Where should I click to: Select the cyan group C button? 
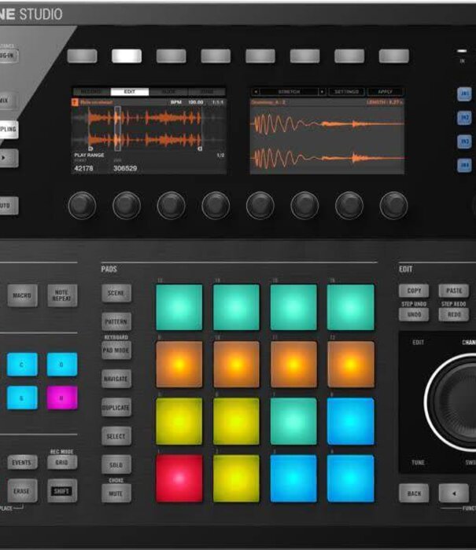tap(22, 364)
